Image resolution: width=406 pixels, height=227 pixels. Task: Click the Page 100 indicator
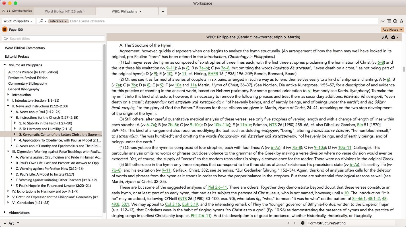[16, 30]
